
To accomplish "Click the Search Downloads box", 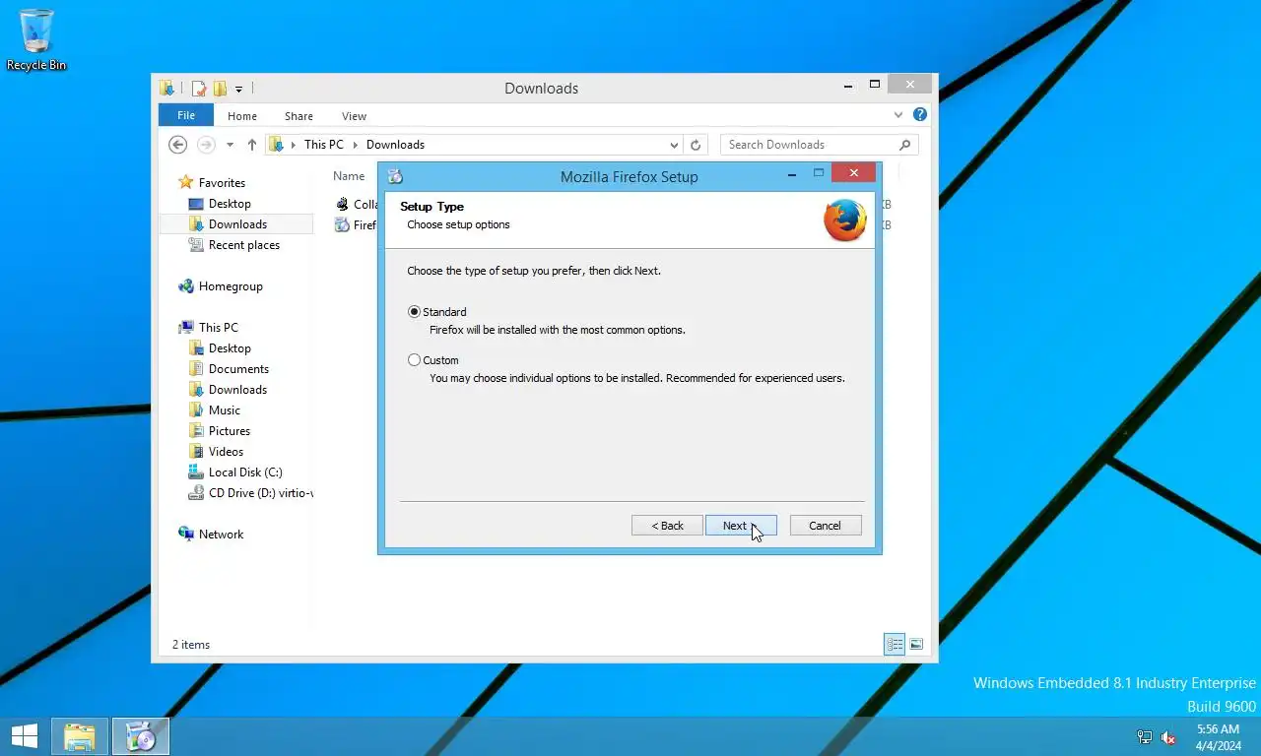I will (820, 145).
